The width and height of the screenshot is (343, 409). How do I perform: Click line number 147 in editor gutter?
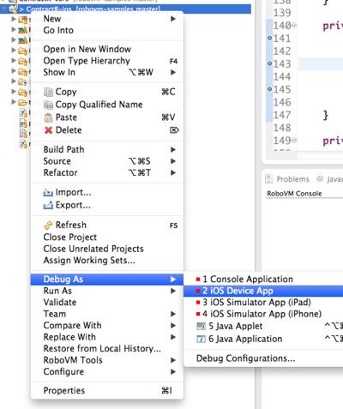pos(282,115)
